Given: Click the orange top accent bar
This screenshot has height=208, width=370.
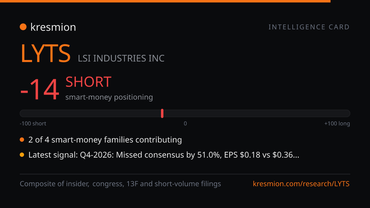Looking at the screenshot, I should tap(165, 1).
